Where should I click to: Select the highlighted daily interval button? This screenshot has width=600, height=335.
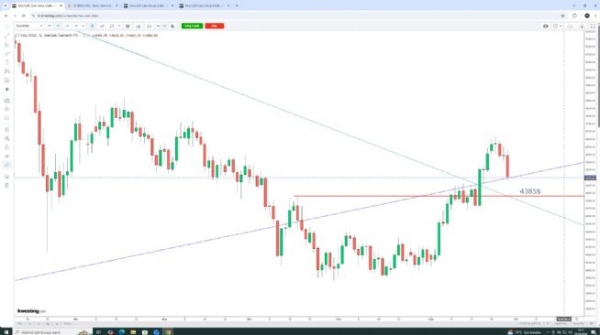[58, 26]
